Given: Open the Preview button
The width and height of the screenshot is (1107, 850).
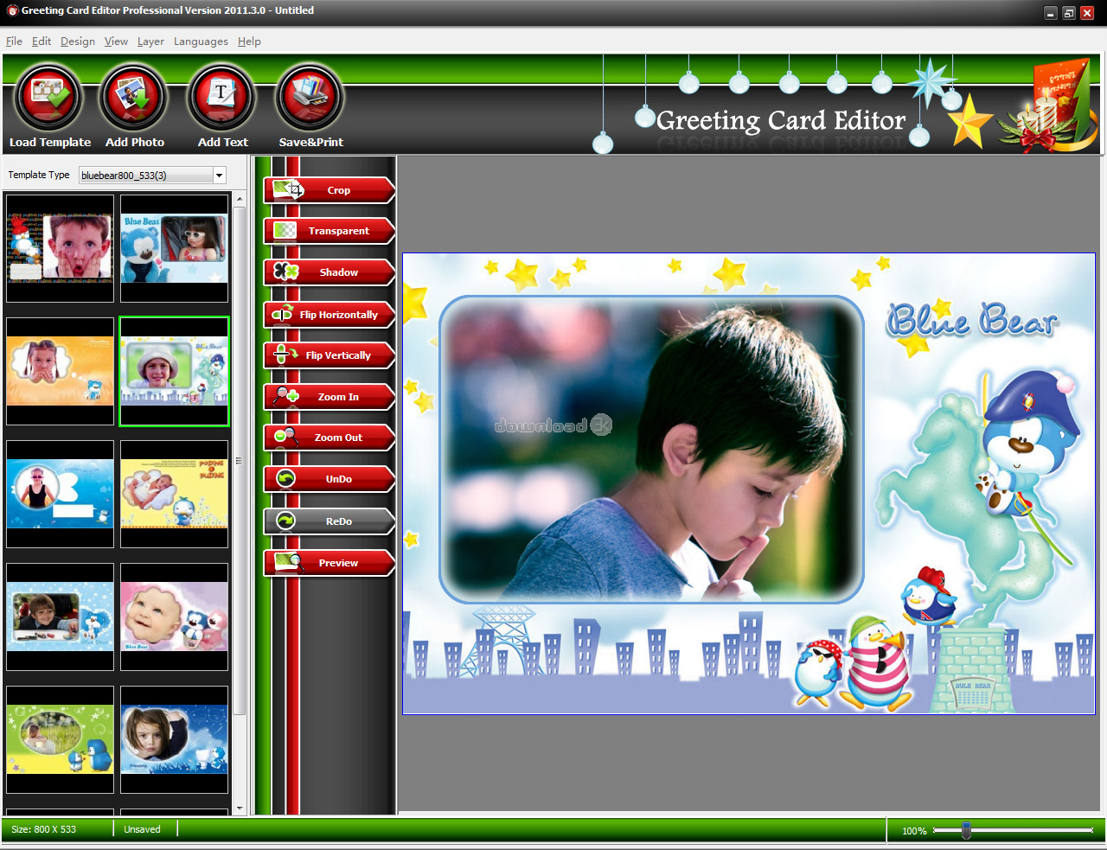Looking at the screenshot, I should click(x=329, y=563).
